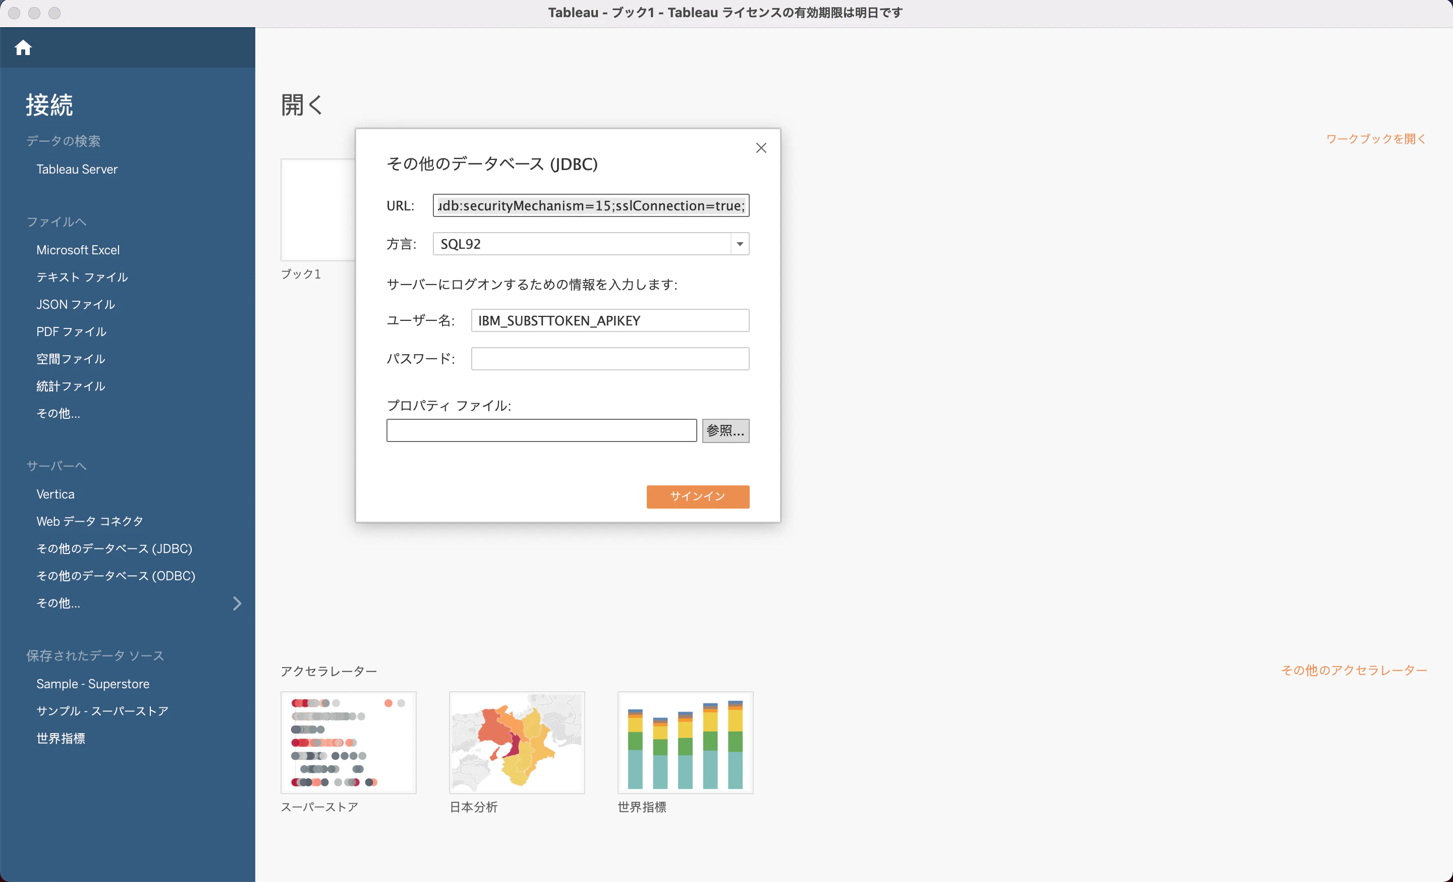
Task: Select Web データ コネクタ option
Action: (x=90, y=521)
